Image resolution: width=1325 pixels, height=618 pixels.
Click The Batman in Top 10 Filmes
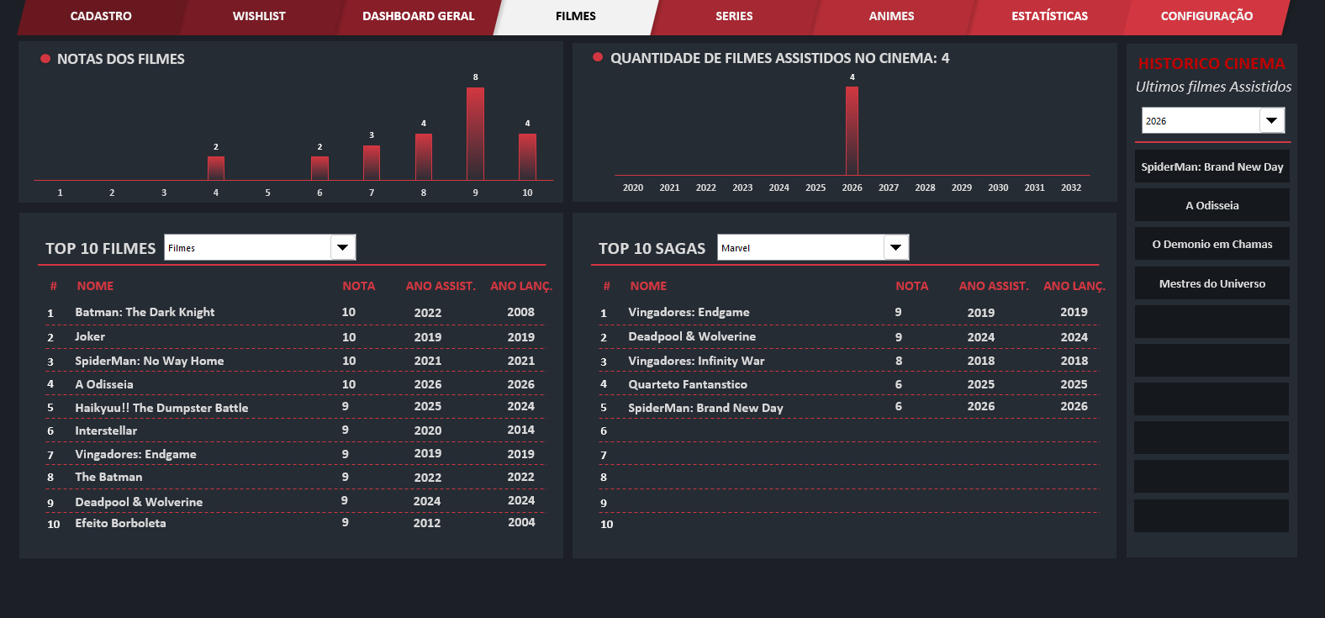108,477
